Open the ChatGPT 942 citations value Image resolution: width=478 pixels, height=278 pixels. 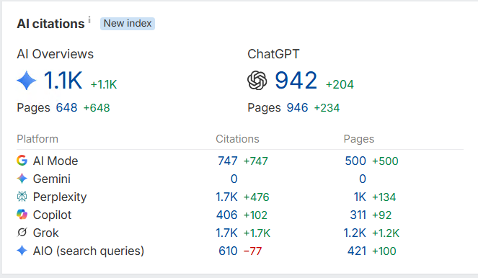click(296, 81)
